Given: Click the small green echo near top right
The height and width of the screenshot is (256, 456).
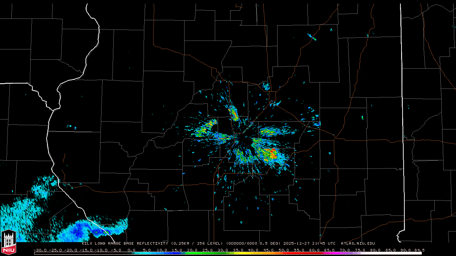Looking at the screenshot, I should coord(312,37).
